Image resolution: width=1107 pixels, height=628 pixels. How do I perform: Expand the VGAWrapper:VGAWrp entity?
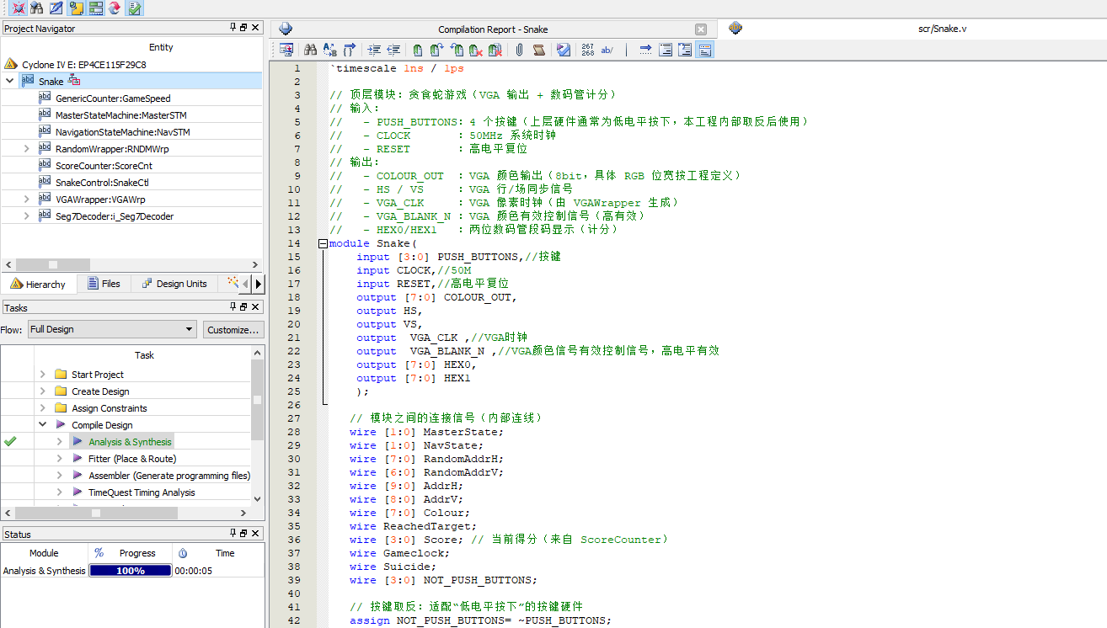(26, 199)
